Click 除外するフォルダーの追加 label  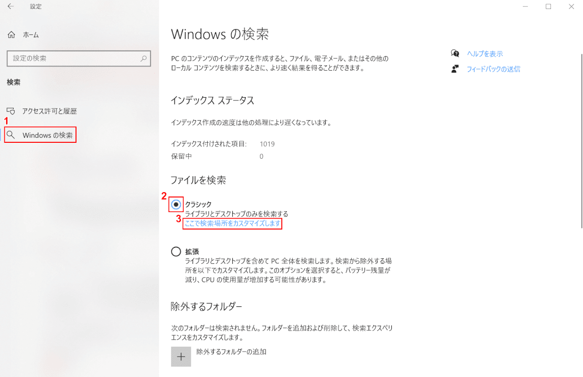pyautogui.click(x=231, y=352)
